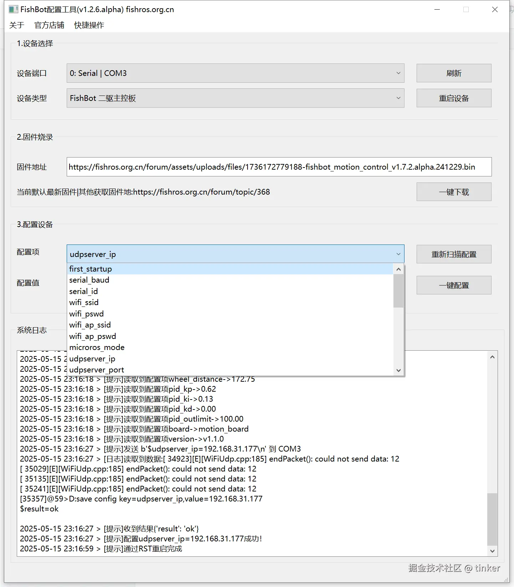Viewport: 514px width, 587px height.
Task: Click the log line 配置udpserver_ip=192.168.31.177成功
Action: pos(141,539)
